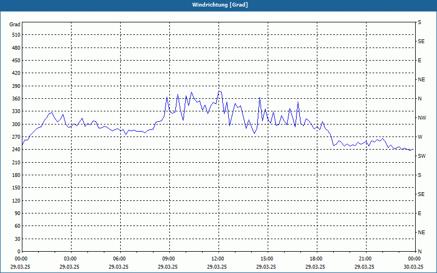Click the 270 degree axis label
Screen dimensions: 437x273
16,137
